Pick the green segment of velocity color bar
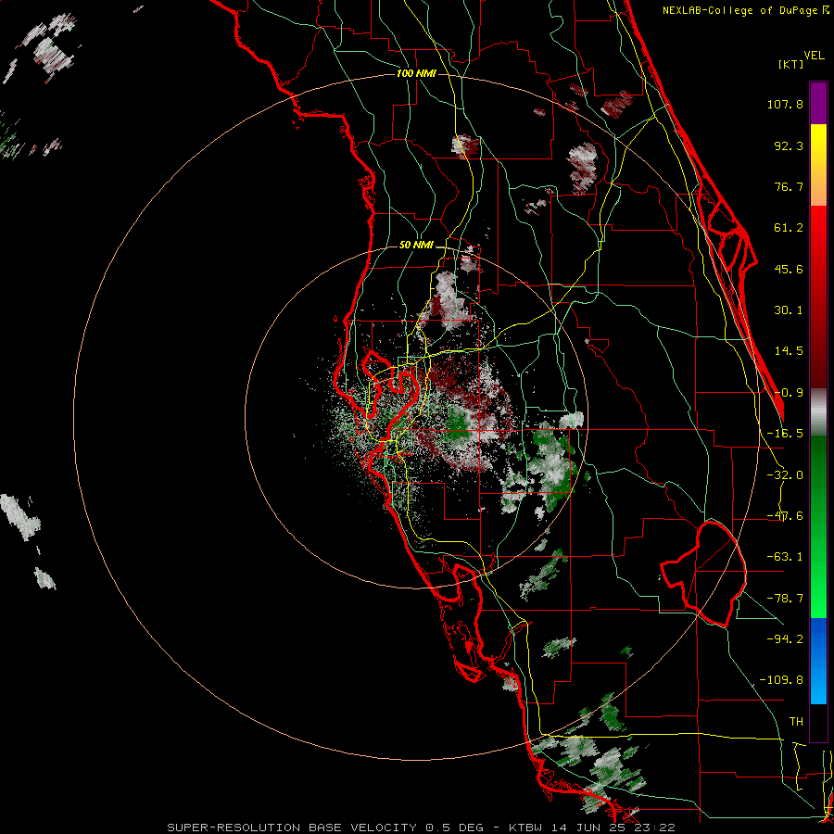 818,526
